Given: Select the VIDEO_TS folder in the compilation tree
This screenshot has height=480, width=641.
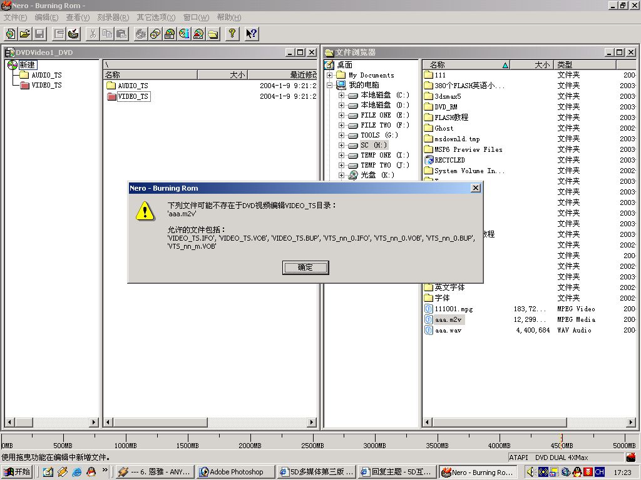Looking at the screenshot, I should point(41,85).
